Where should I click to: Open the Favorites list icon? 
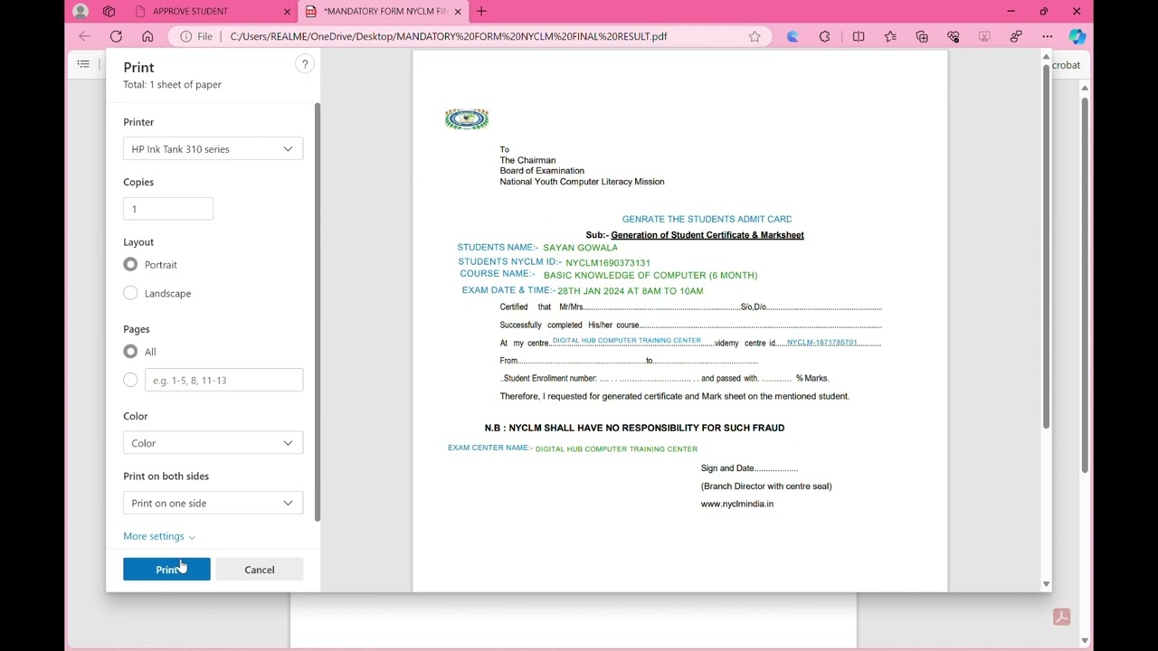pyautogui.click(x=890, y=36)
